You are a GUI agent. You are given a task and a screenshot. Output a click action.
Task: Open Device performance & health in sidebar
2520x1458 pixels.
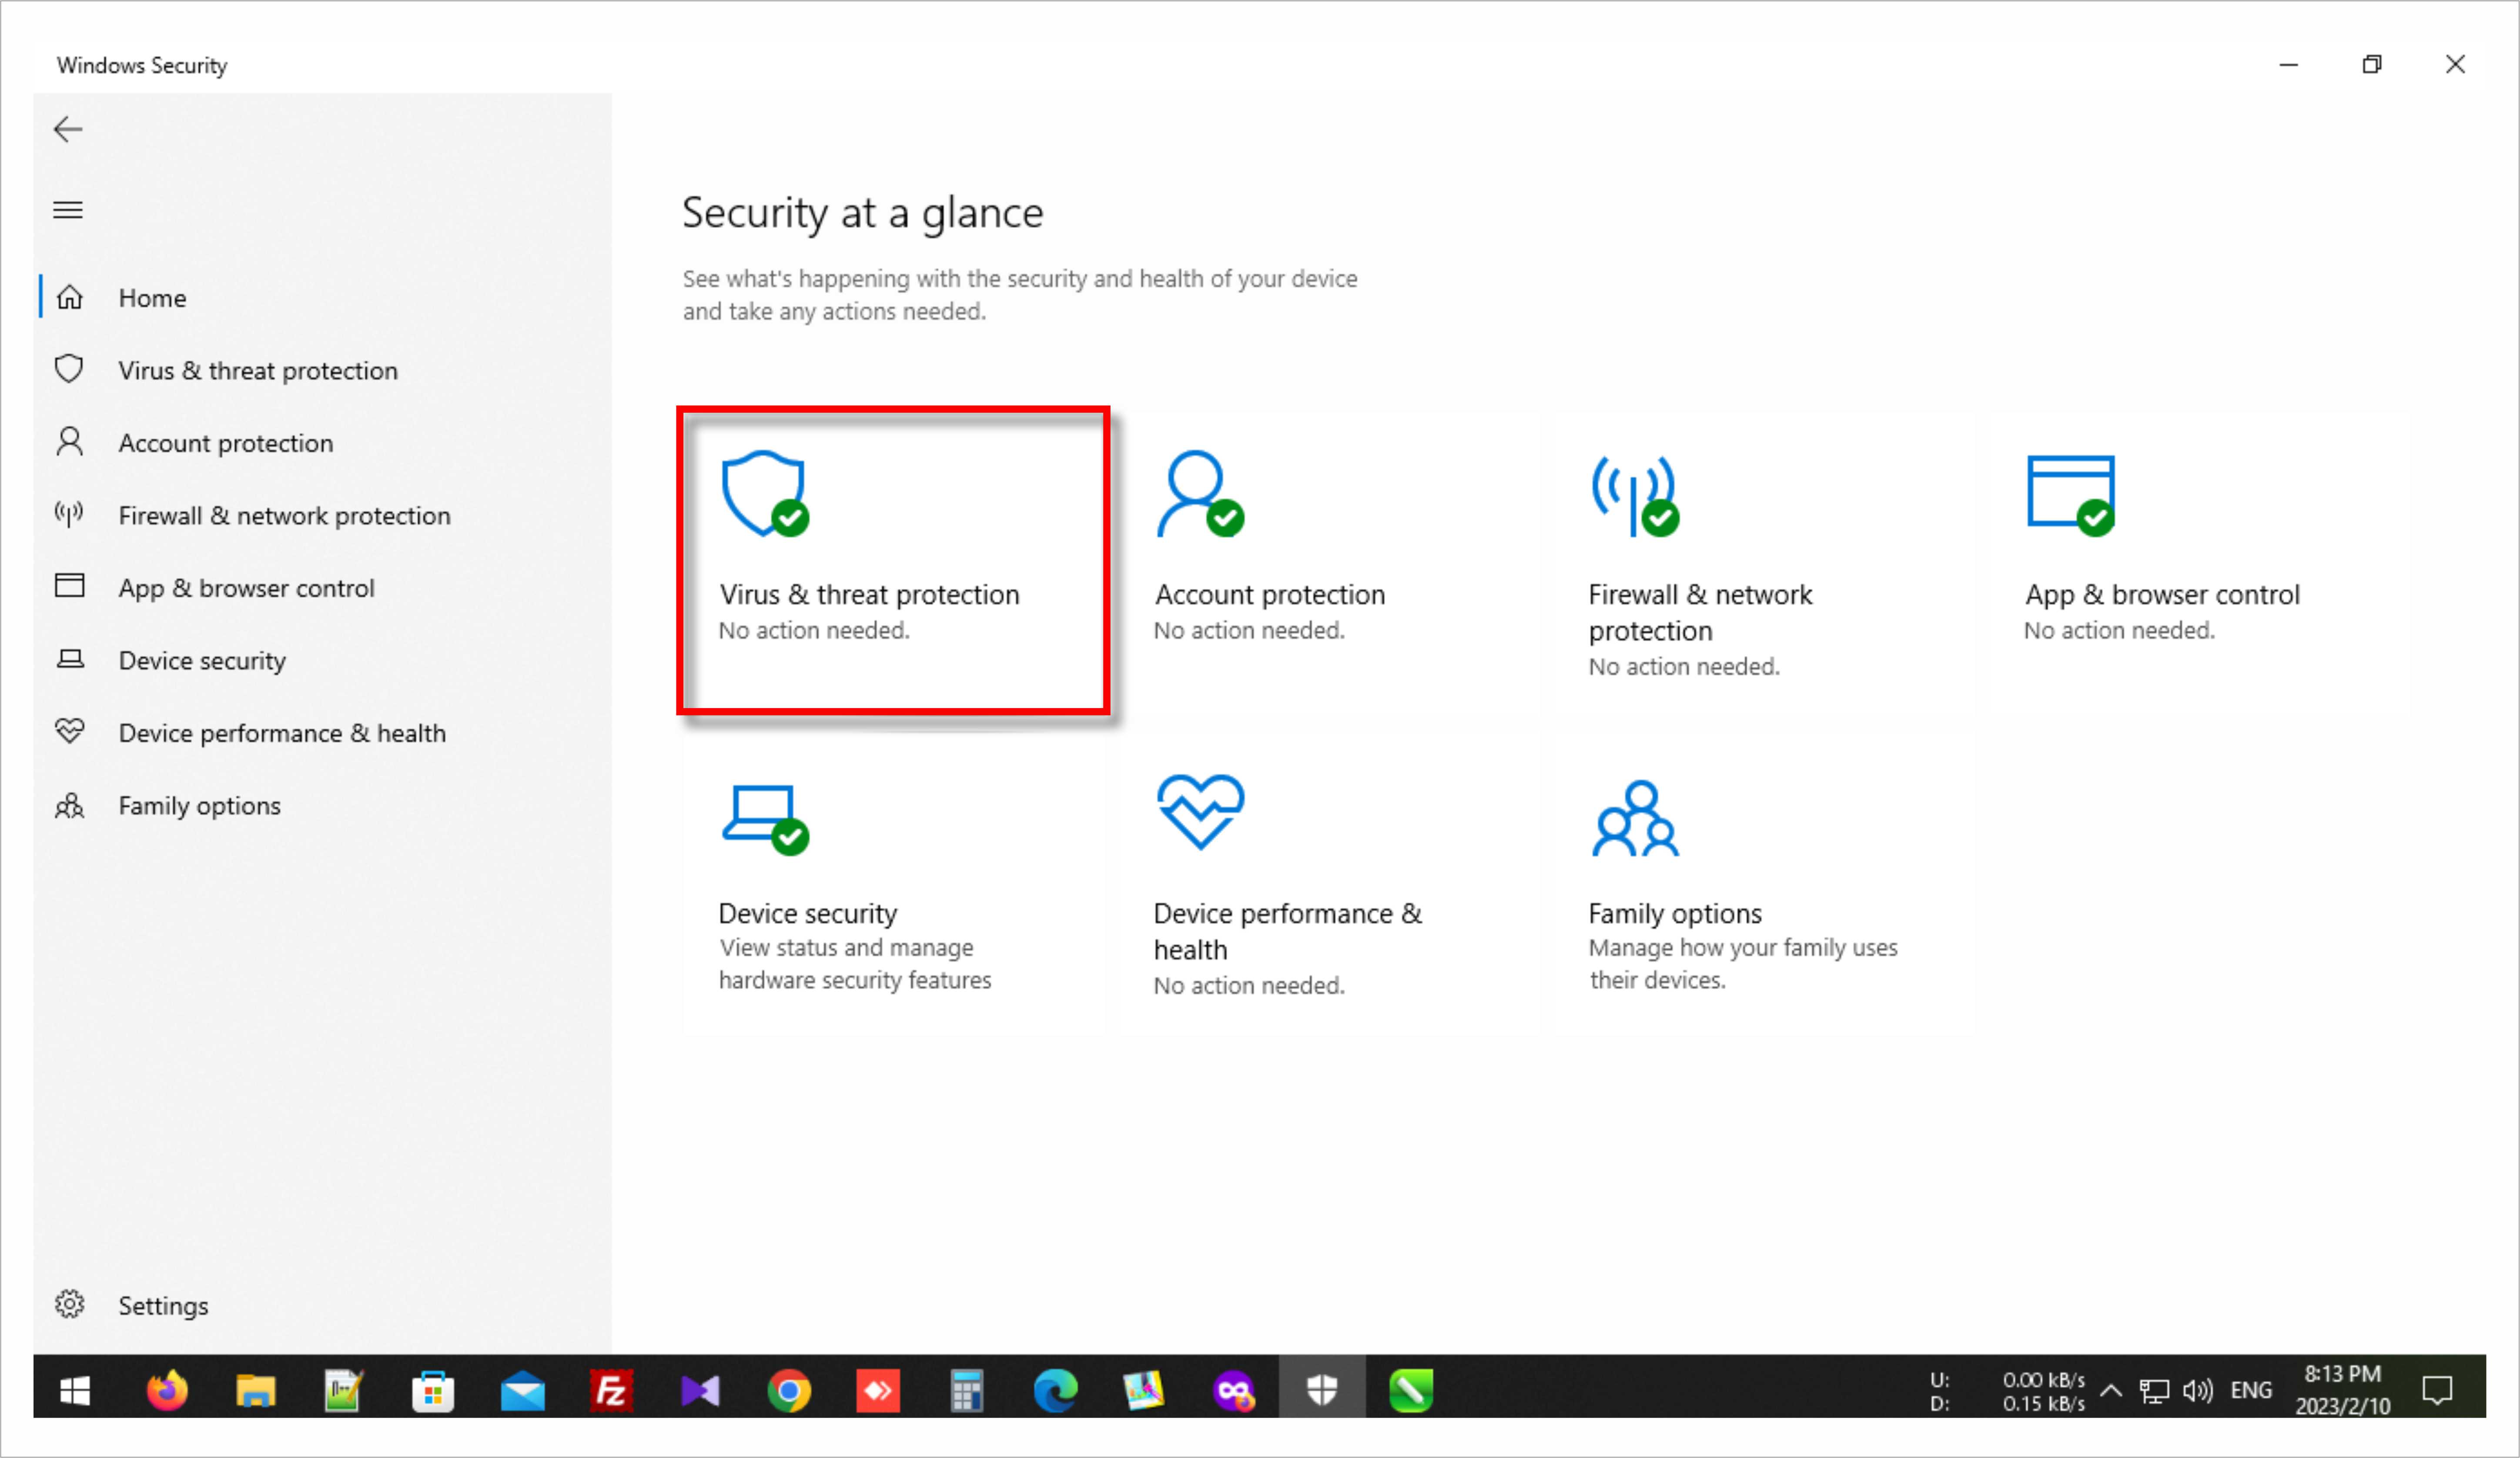[322, 733]
